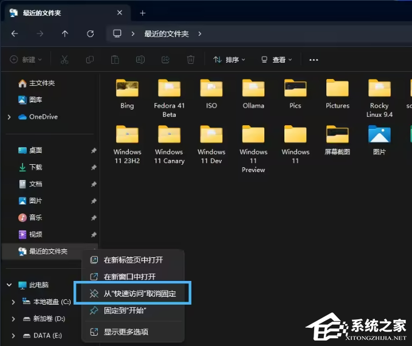This screenshot has width=412, height=346.
Task: Close the 最近的文件夹 tab
Action: pos(120,13)
